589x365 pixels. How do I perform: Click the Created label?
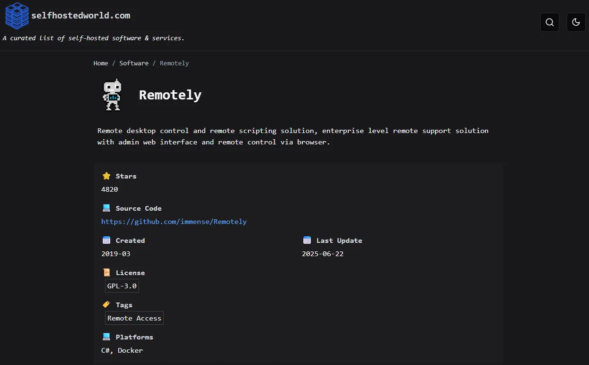tap(130, 240)
